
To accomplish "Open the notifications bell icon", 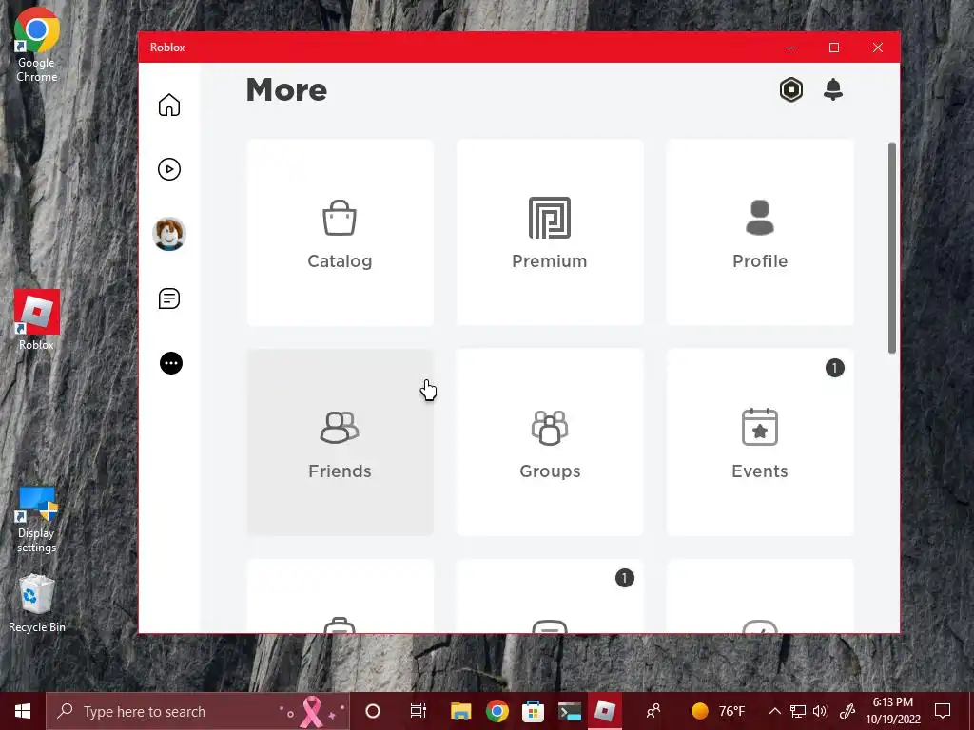I will click(x=833, y=90).
